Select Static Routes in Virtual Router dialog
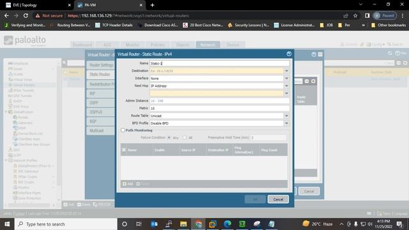 [100, 75]
